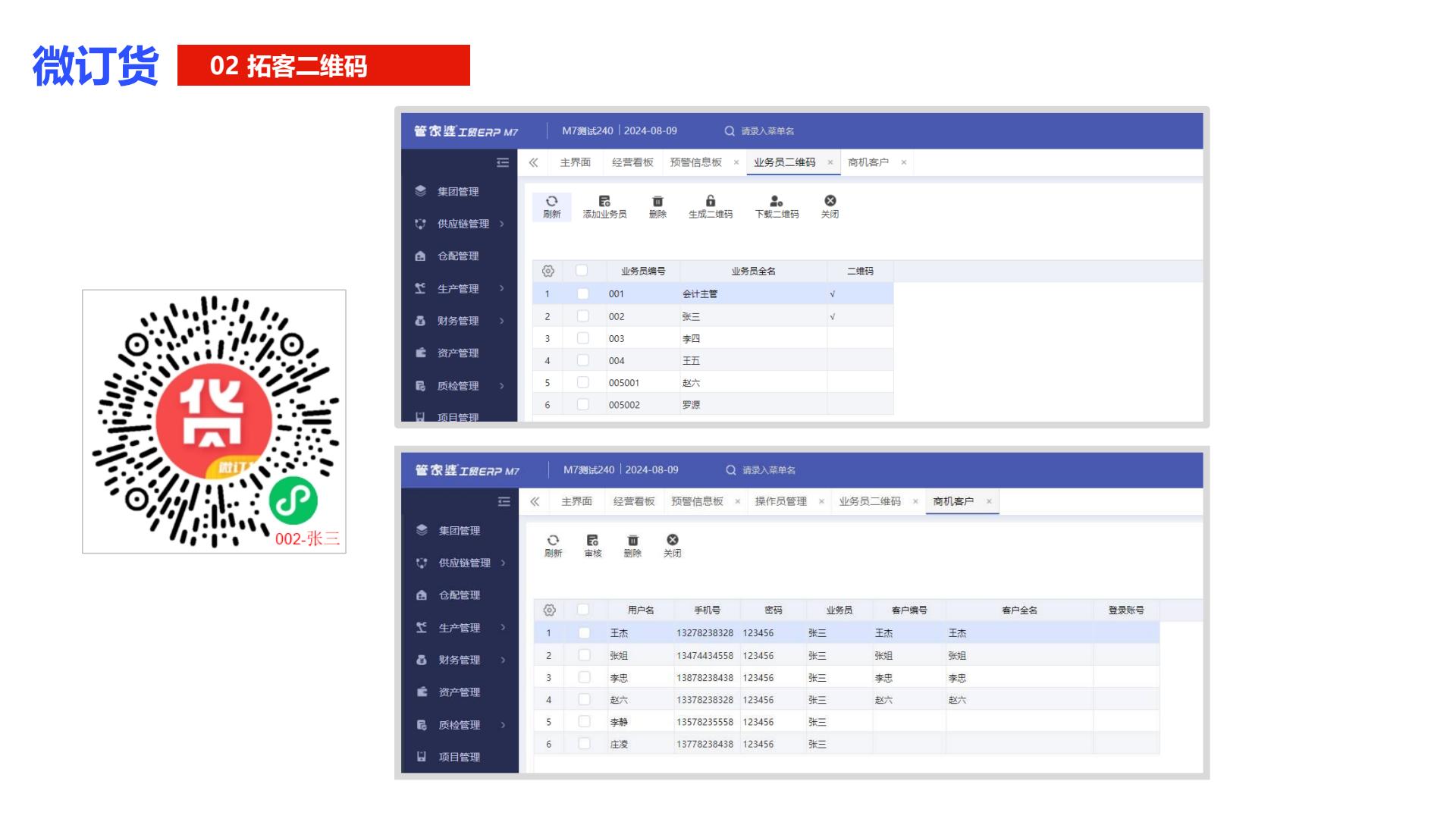Collapse sidebar using upper menu fold icon

(502, 162)
